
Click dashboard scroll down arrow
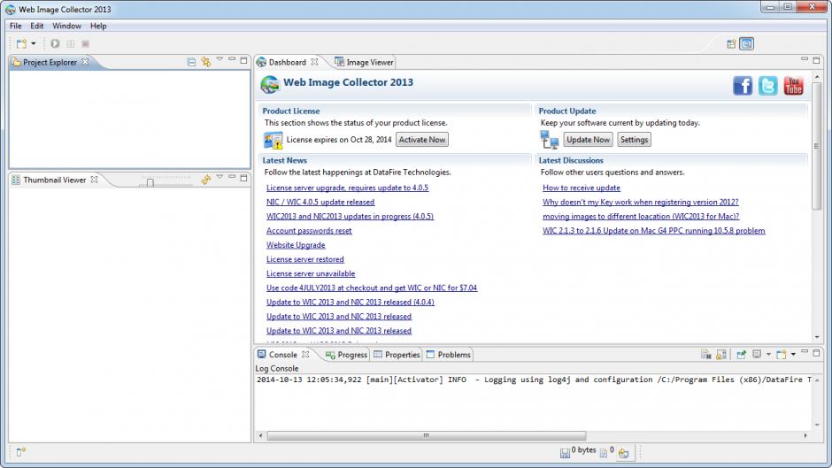(817, 337)
